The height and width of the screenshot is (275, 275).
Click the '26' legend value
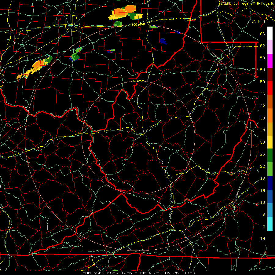click(x=262, y=154)
